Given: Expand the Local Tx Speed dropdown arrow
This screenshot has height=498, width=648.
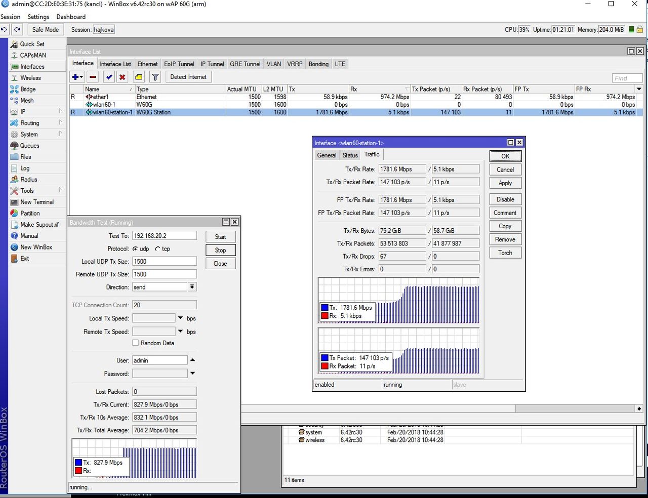Looking at the screenshot, I should click(x=180, y=318).
